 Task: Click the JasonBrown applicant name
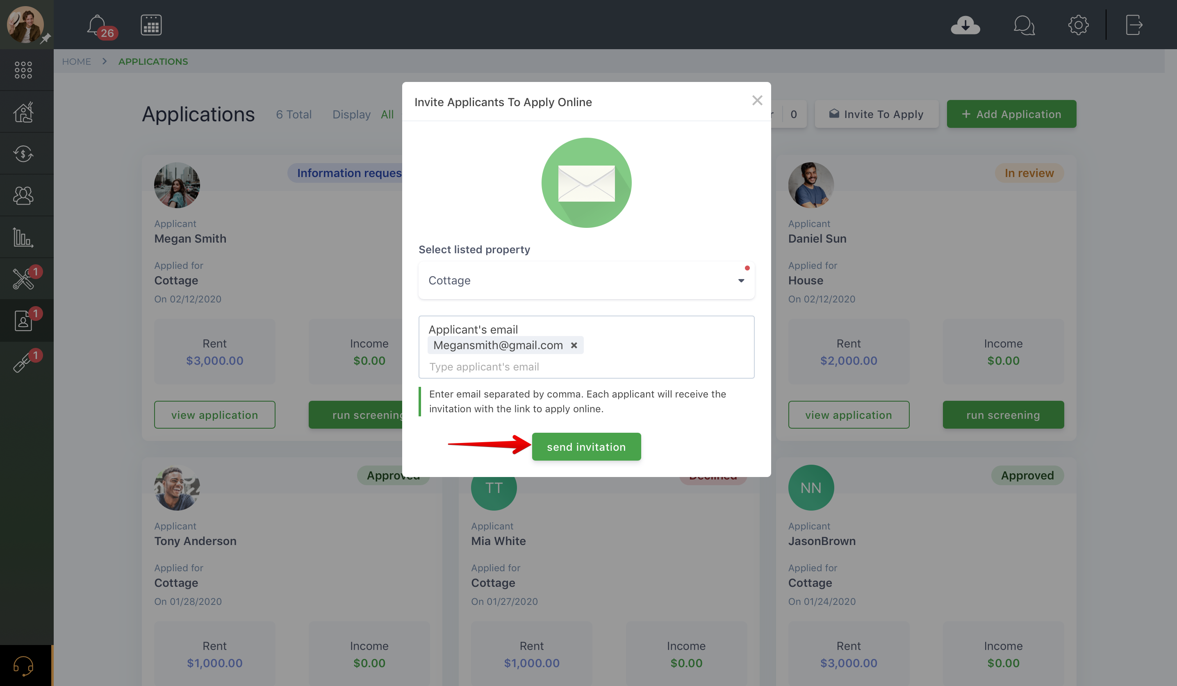[822, 541]
